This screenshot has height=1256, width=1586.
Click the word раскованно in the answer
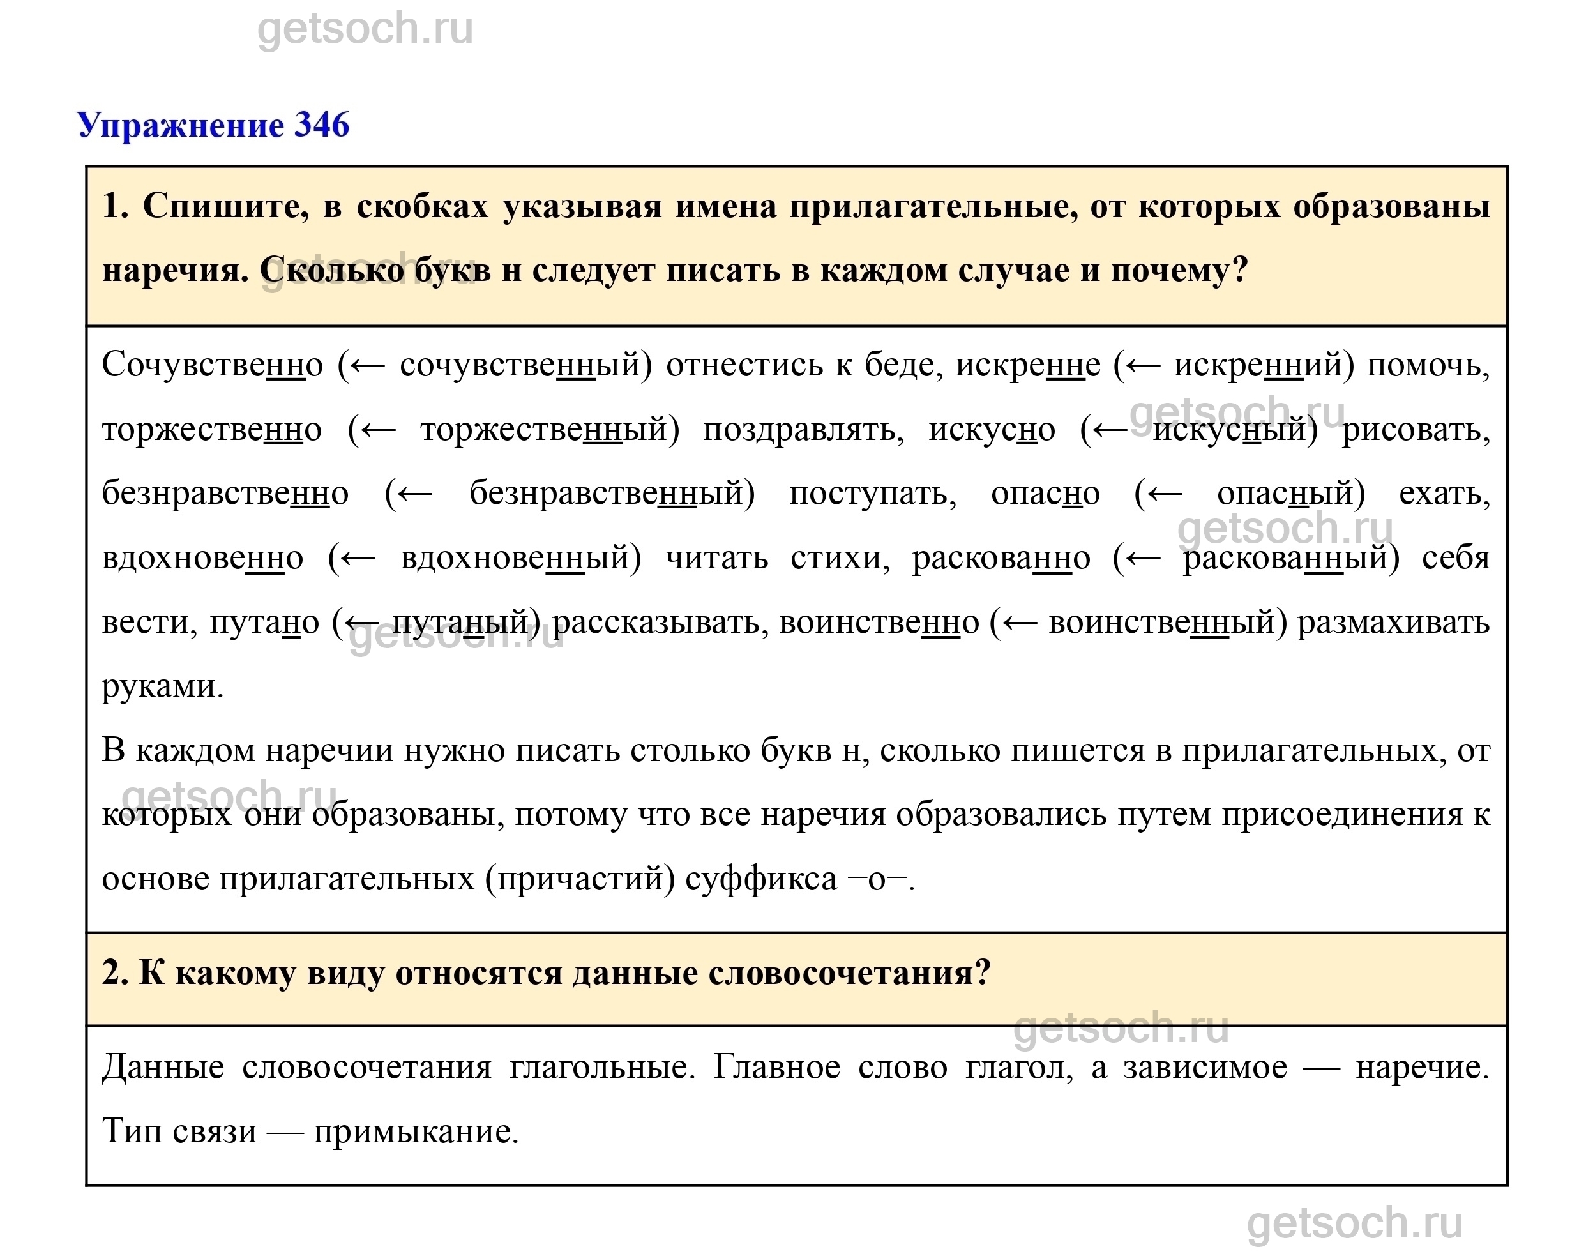(x=1001, y=558)
